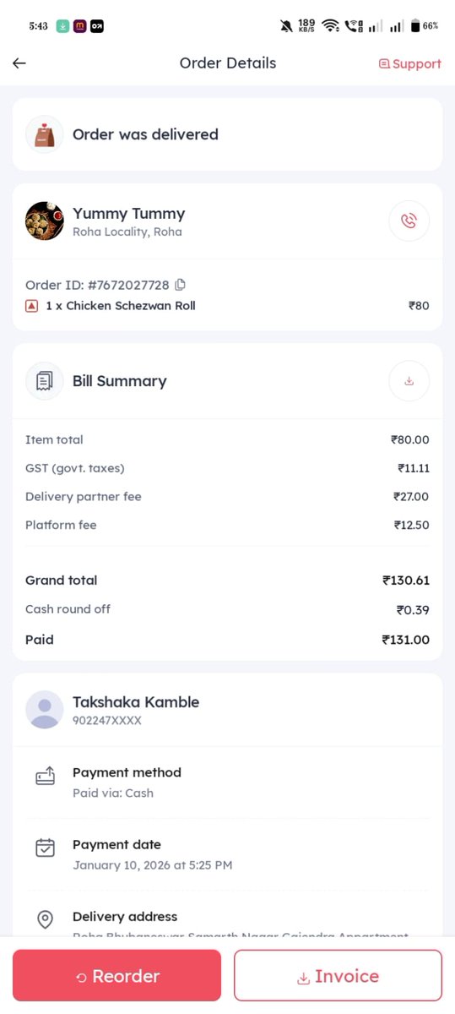Tap the delivered order bag icon

[45, 134]
